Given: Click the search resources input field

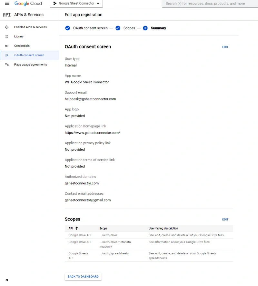Looking at the screenshot, I should 210,4.
